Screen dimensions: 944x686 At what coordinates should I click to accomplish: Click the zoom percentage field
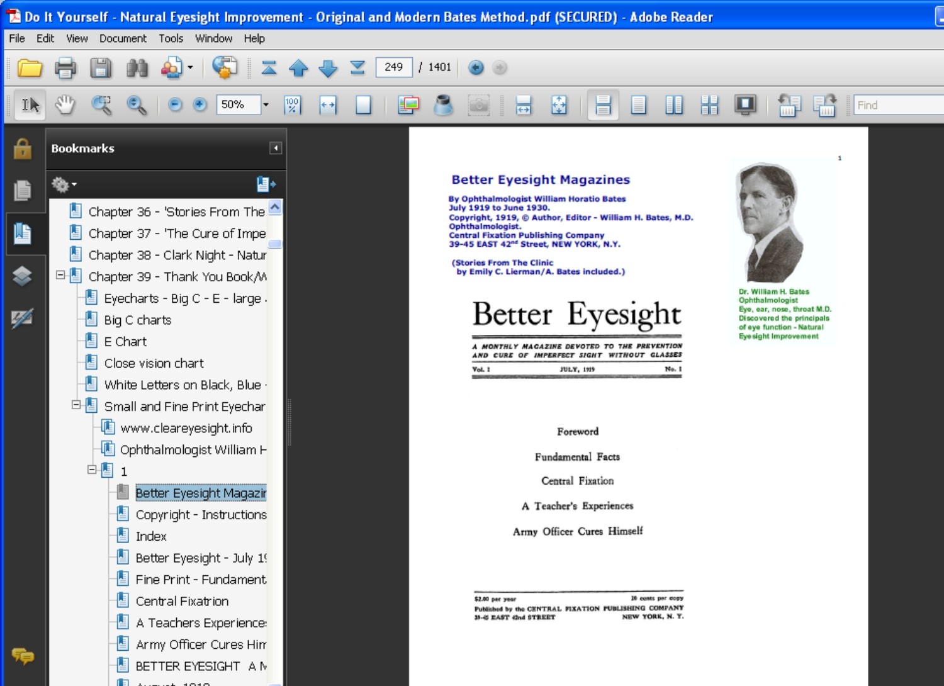(x=239, y=104)
